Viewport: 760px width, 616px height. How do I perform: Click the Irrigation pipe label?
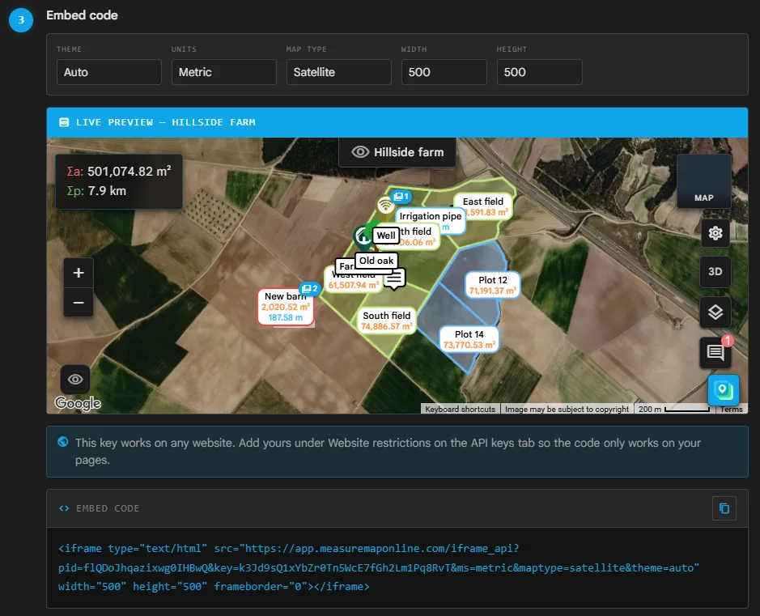(431, 216)
